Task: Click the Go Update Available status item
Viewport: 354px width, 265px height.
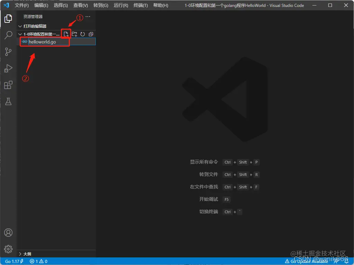Action: [x=306, y=261]
